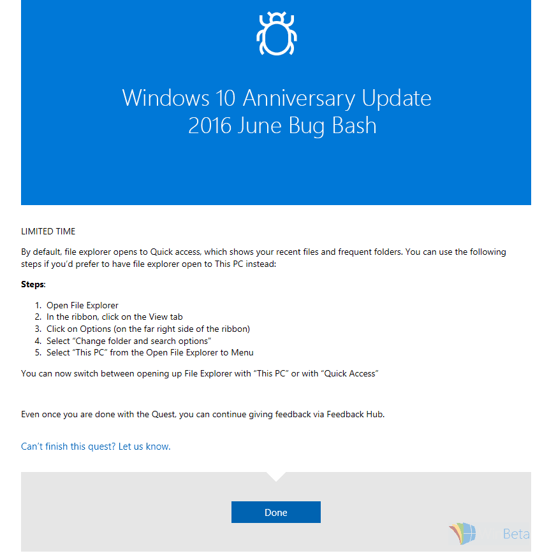
Task: Click the "You can now switch between" sentence
Action: 200,373
